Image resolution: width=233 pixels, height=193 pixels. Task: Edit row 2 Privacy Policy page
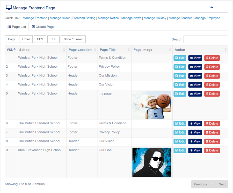point(180,67)
